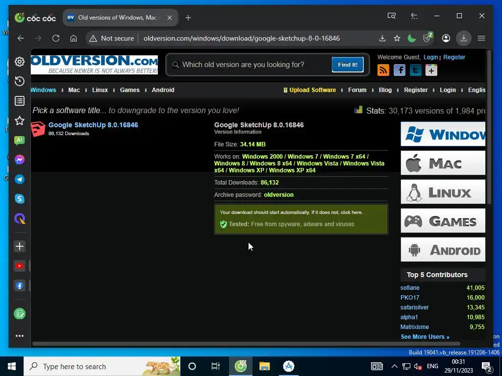The width and height of the screenshot is (502, 376).
Task: Open the Games category menu
Action: 129,90
